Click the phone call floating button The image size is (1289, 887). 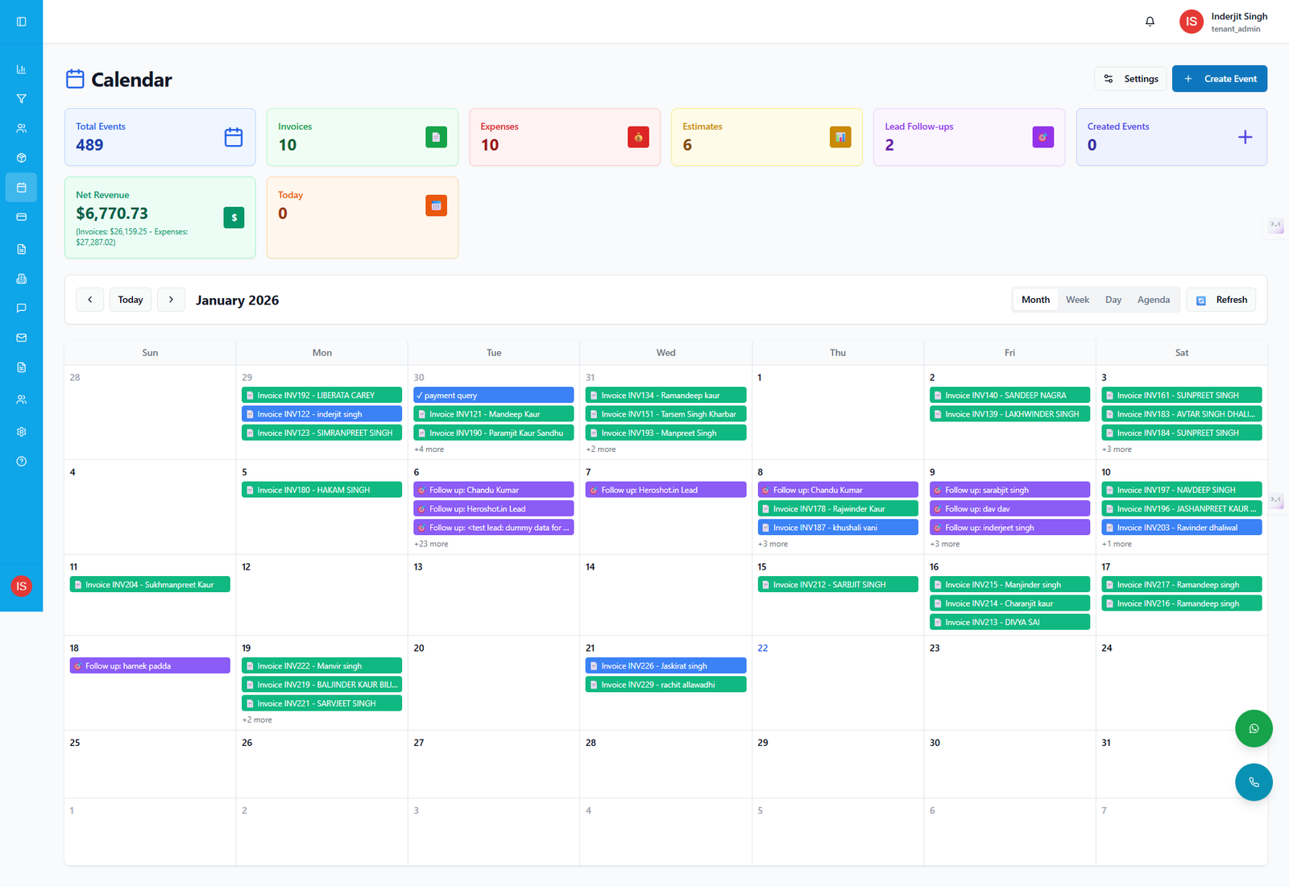coord(1254,782)
